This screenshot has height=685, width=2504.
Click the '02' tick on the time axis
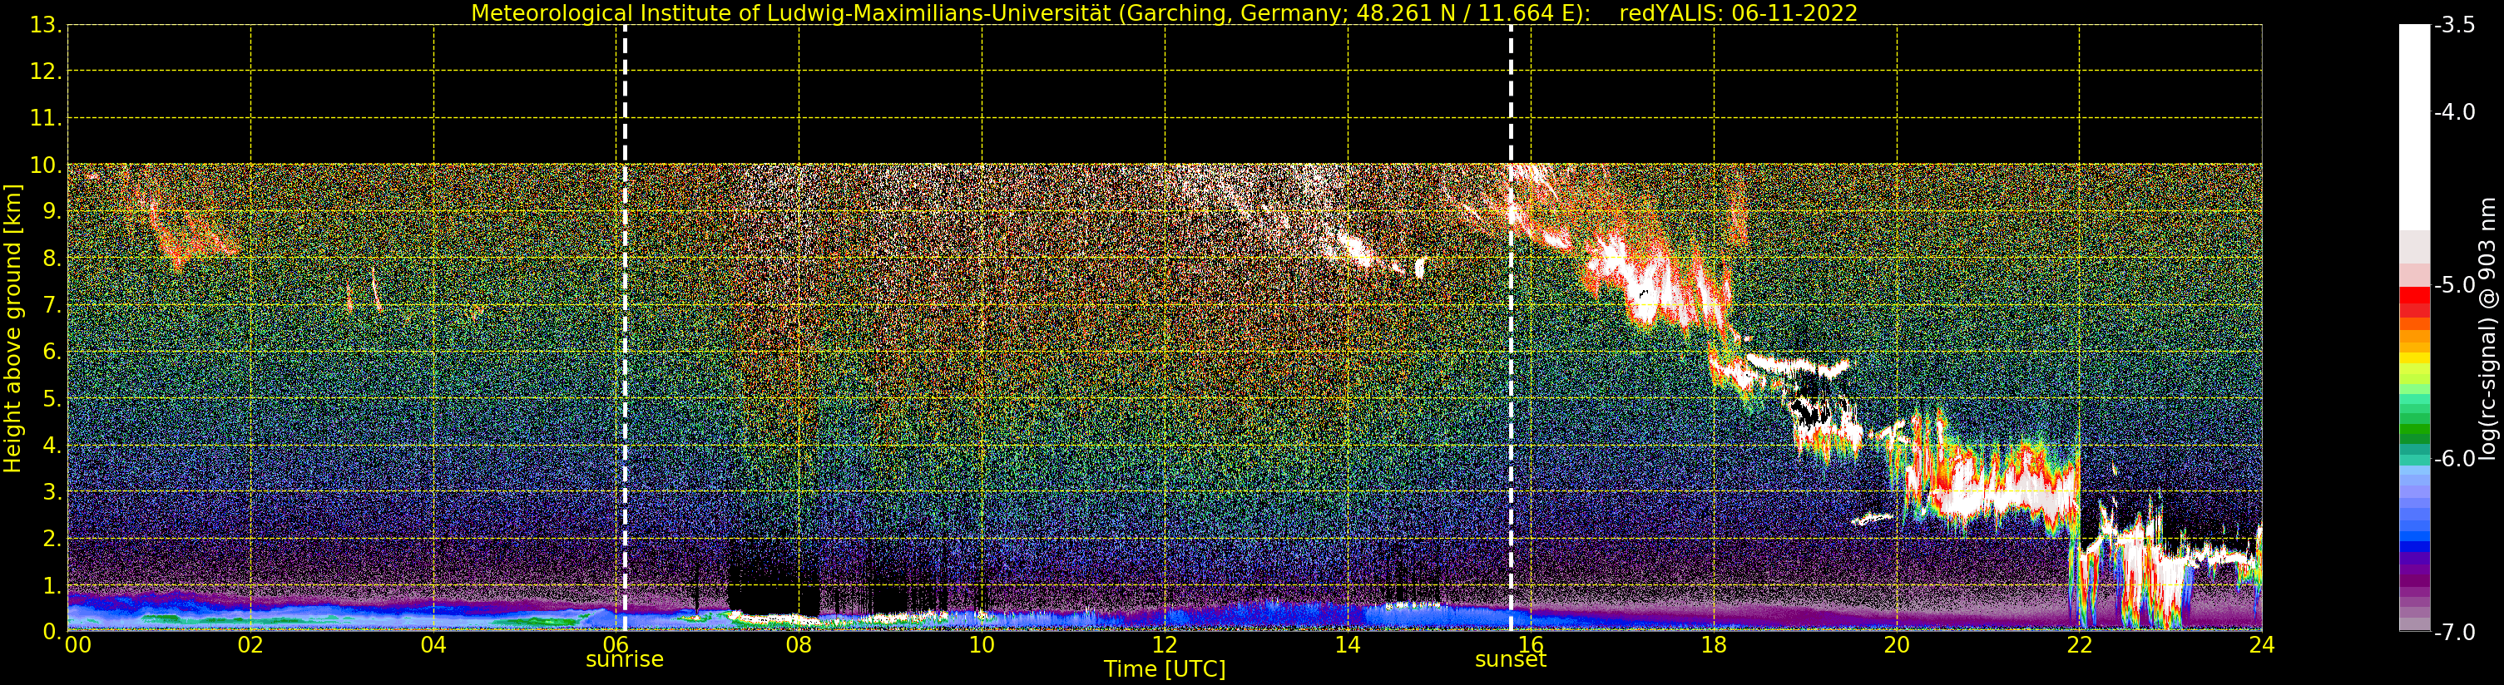click(250, 644)
